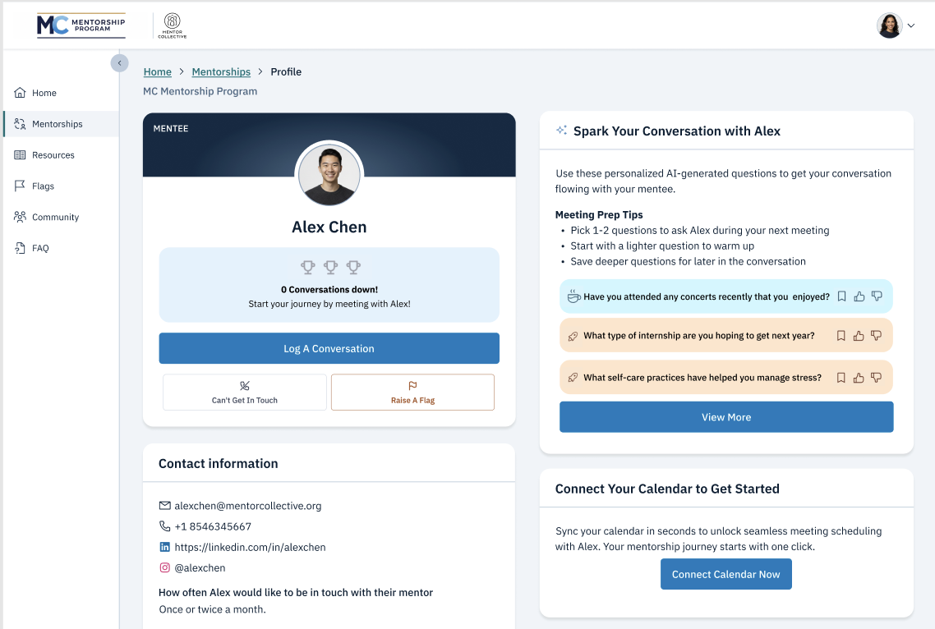
Task: Bookmark the concerts question
Action: [841, 296]
